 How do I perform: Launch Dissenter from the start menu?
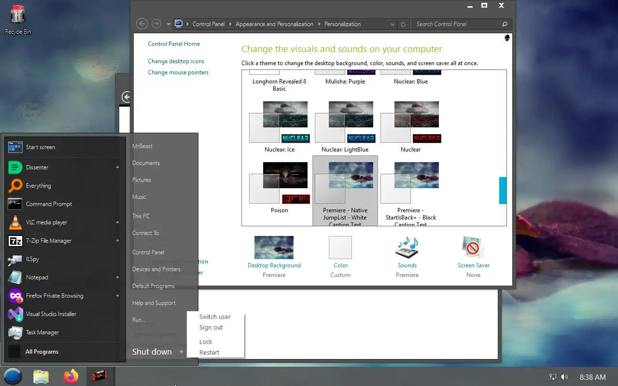64,167
